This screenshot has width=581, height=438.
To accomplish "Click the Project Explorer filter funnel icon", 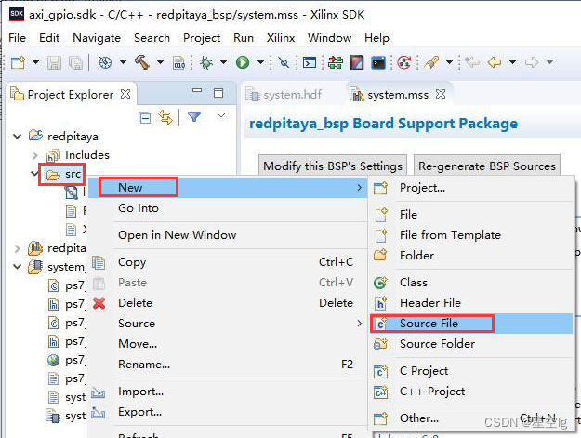I will pyautogui.click(x=194, y=117).
